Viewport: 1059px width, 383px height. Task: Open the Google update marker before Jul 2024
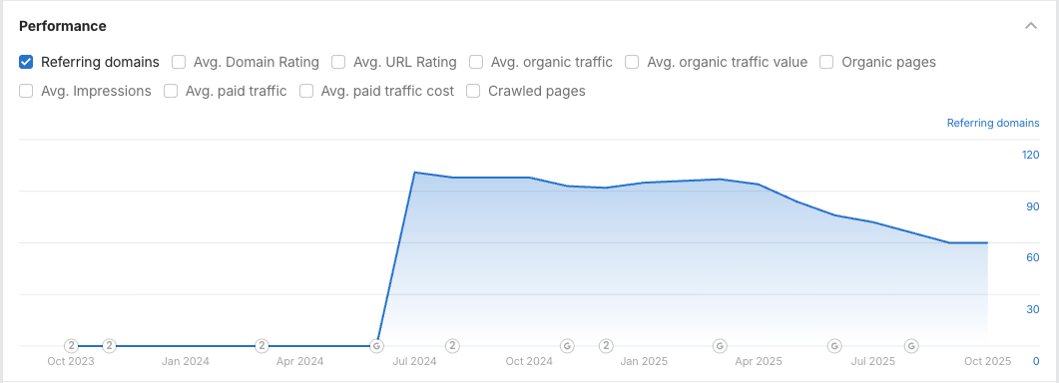[x=377, y=346]
